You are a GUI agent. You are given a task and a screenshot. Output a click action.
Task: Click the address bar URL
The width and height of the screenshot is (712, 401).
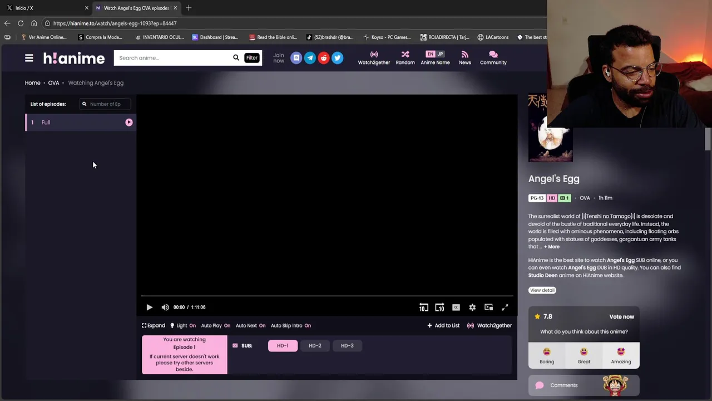click(x=115, y=23)
